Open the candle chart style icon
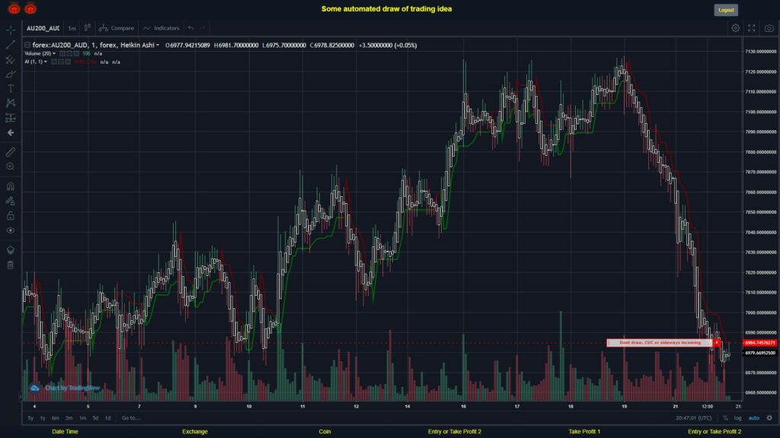The width and height of the screenshot is (780, 438). coord(88,28)
